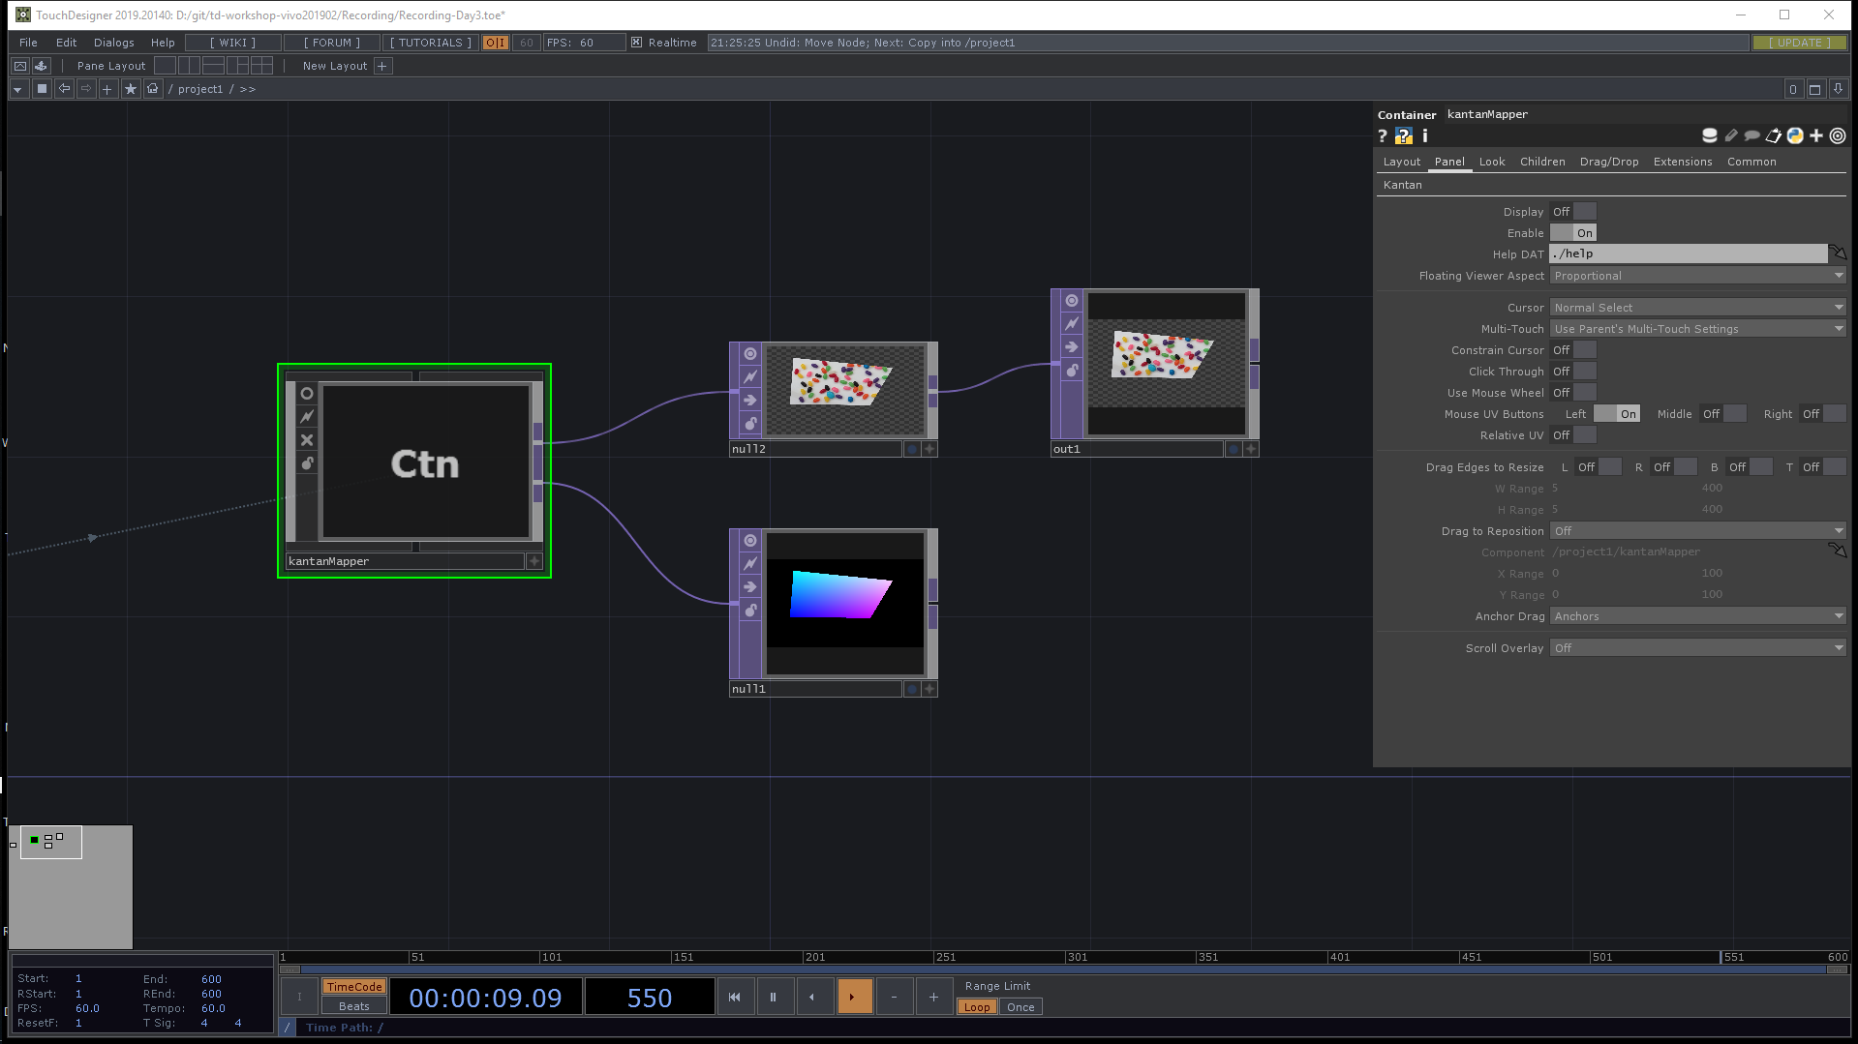The width and height of the screenshot is (1858, 1044).
Task: Click the Once range limit button
Action: pos(1020,1007)
